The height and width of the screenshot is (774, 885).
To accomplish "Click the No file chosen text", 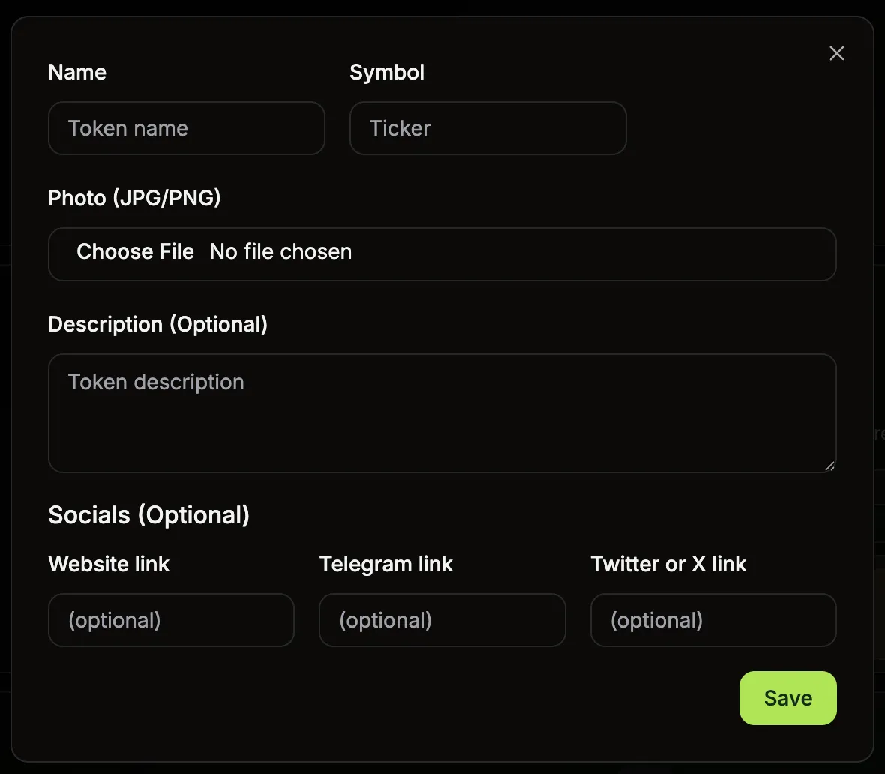I will point(280,252).
